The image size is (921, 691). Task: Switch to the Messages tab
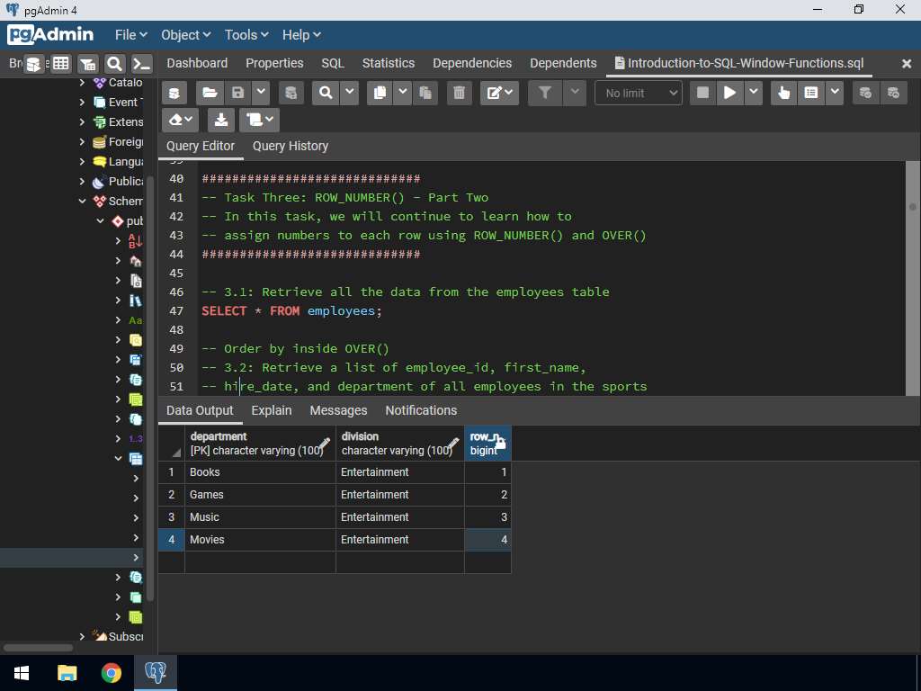(x=338, y=410)
